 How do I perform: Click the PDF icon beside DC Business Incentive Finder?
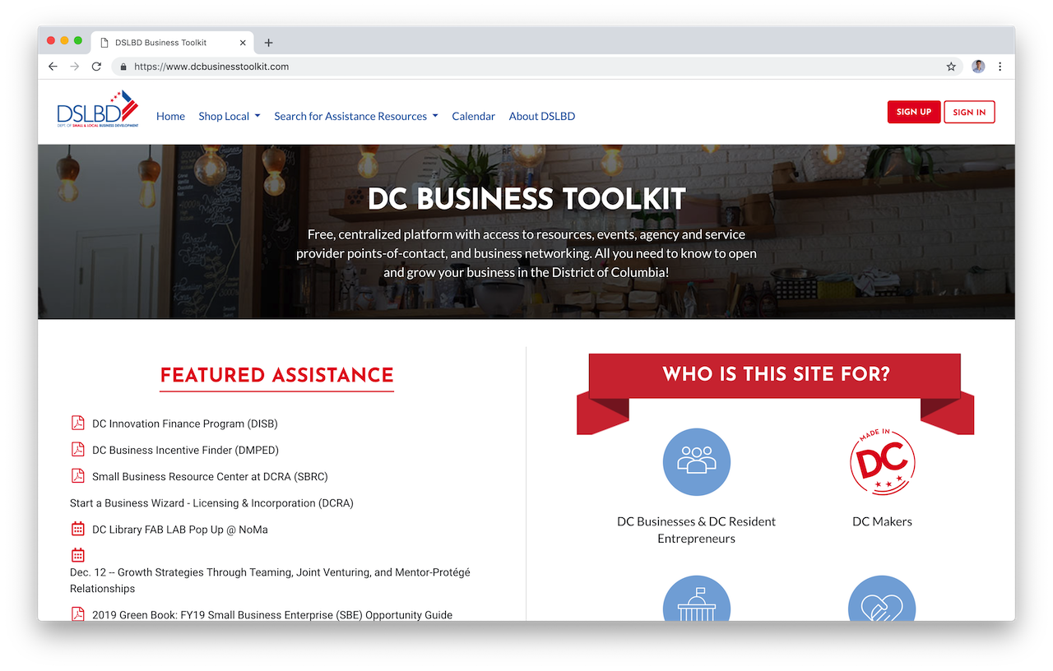[x=77, y=449]
